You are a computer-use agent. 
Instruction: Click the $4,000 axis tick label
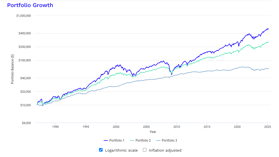tap(26, 123)
